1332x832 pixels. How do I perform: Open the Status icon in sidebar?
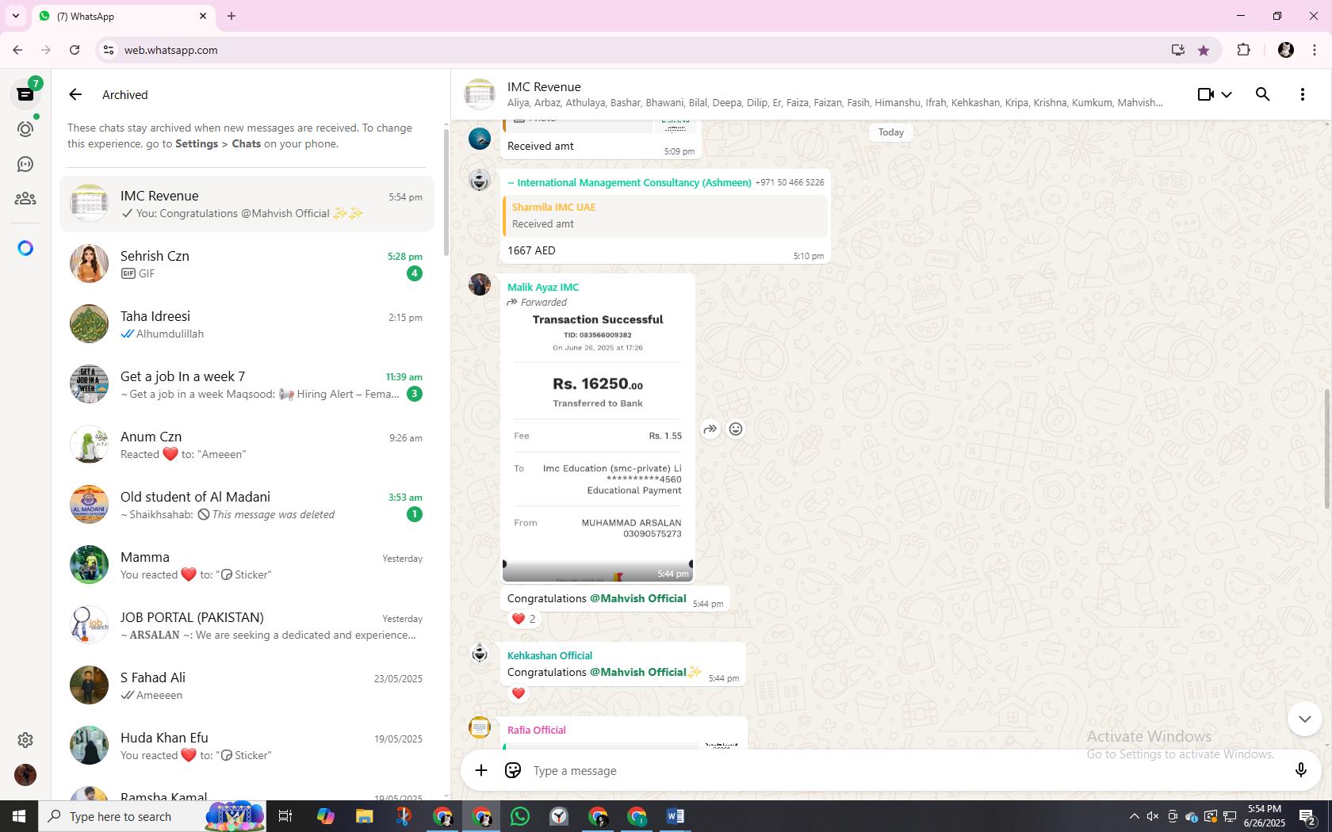[25, 129]
